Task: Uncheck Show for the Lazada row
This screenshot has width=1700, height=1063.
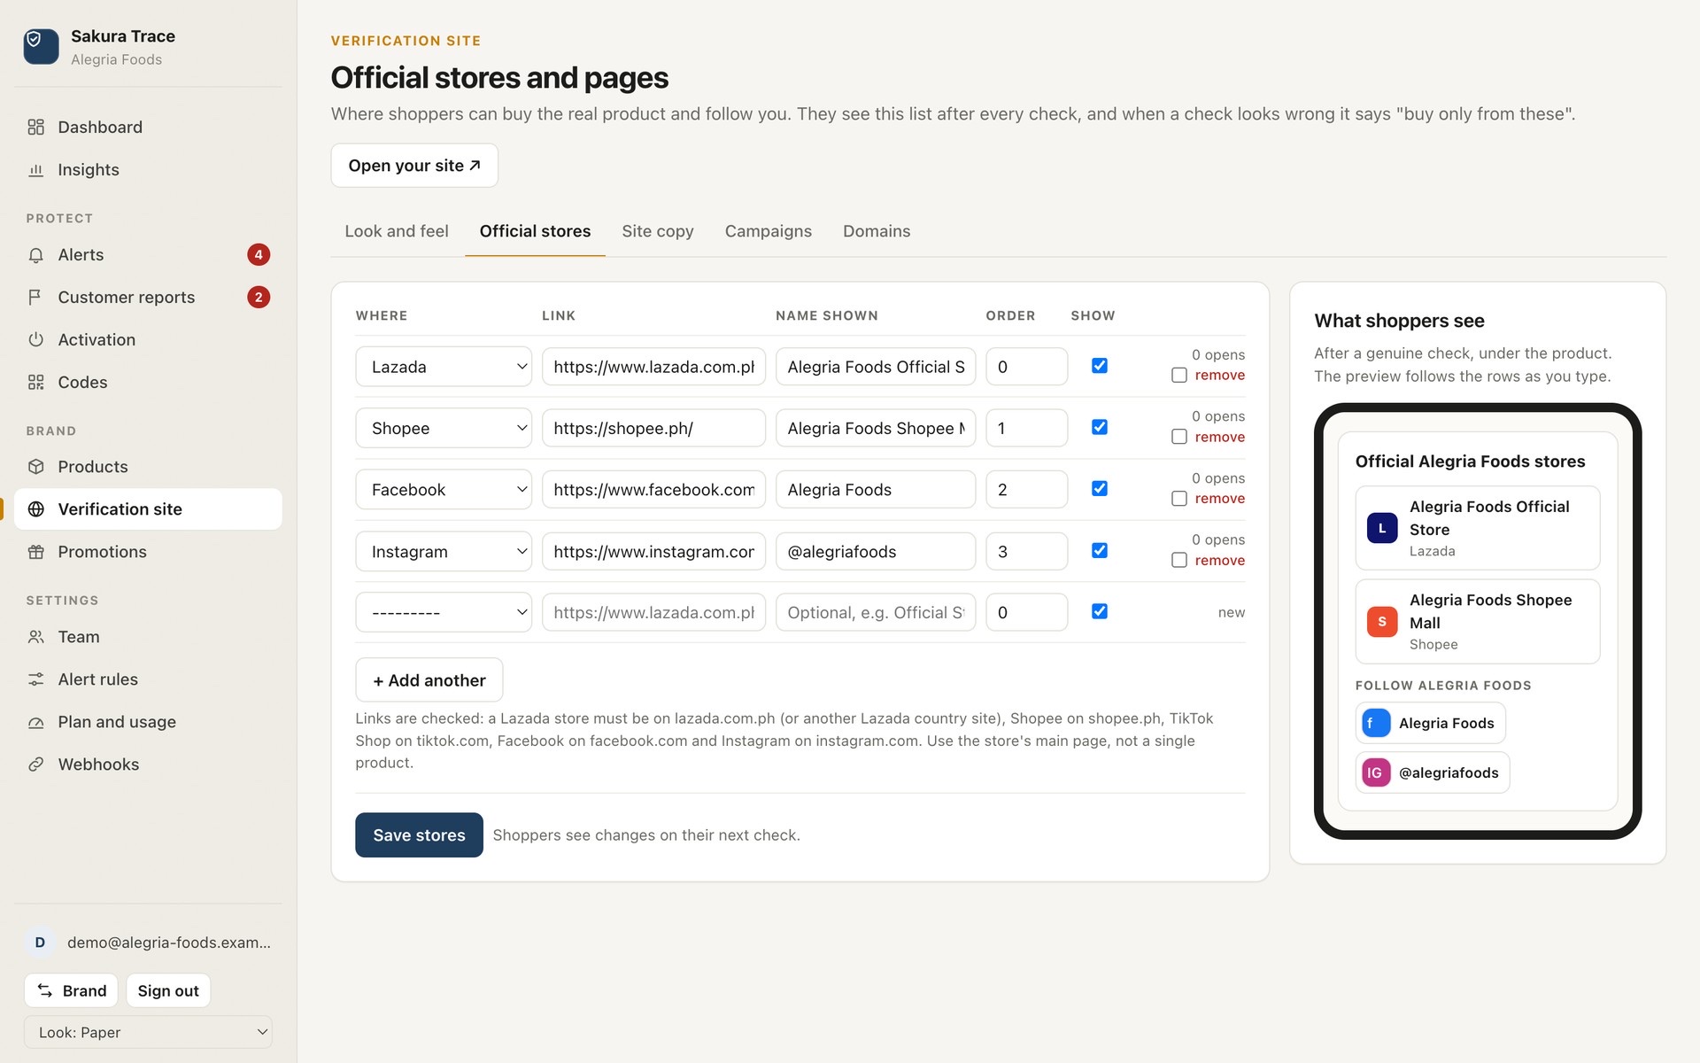Action: coord(1099,365)
